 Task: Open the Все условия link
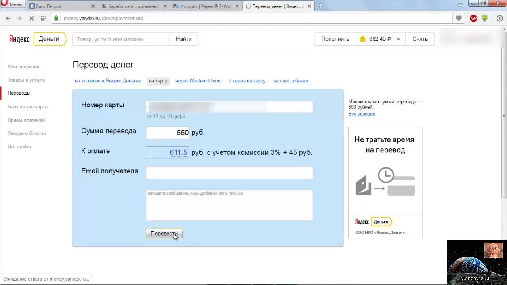coord(362,114)
